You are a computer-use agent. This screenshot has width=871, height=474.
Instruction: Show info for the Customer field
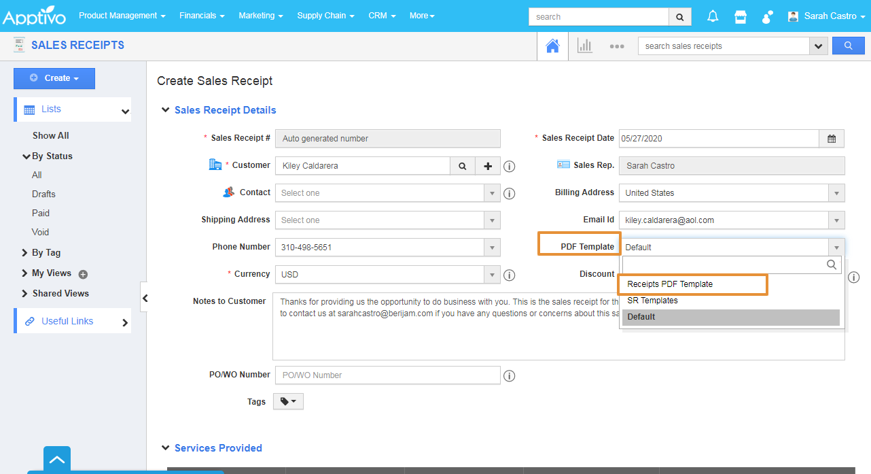509,166
